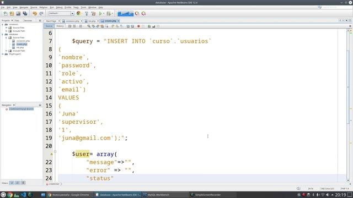Screen dimensions: 353x198
Task: Select create.php in the project tree
Action: (x=22, y=44)
